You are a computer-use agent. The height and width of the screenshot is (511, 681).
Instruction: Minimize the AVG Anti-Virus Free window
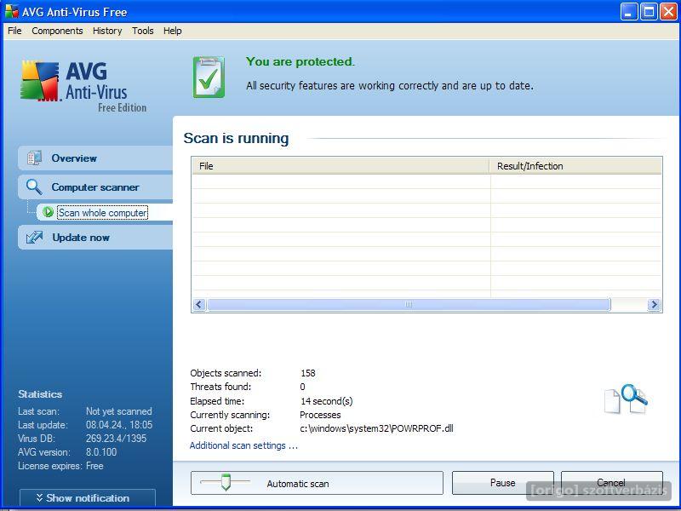point(628,12)
